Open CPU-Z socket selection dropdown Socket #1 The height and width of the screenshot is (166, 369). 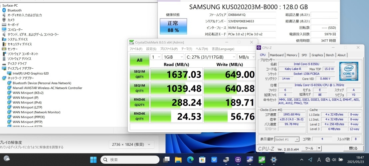coord(287,139)
